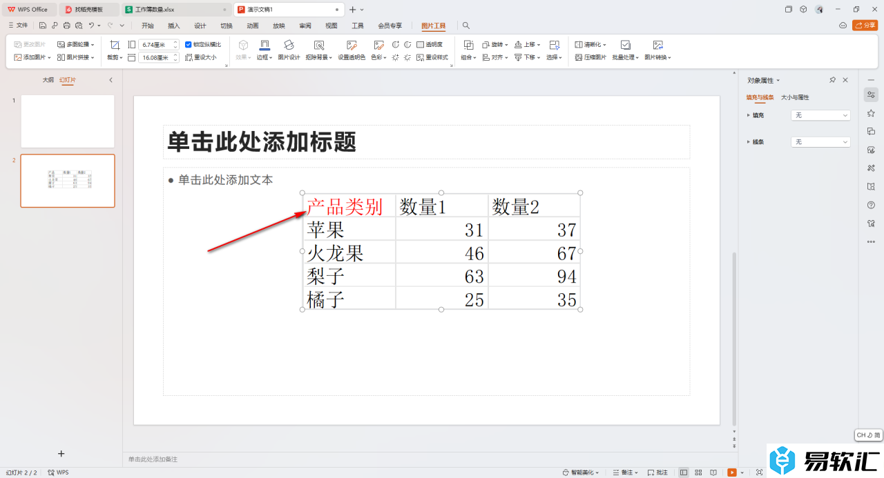
Task: Open the Align dropdown
Action: pos(495,57)
